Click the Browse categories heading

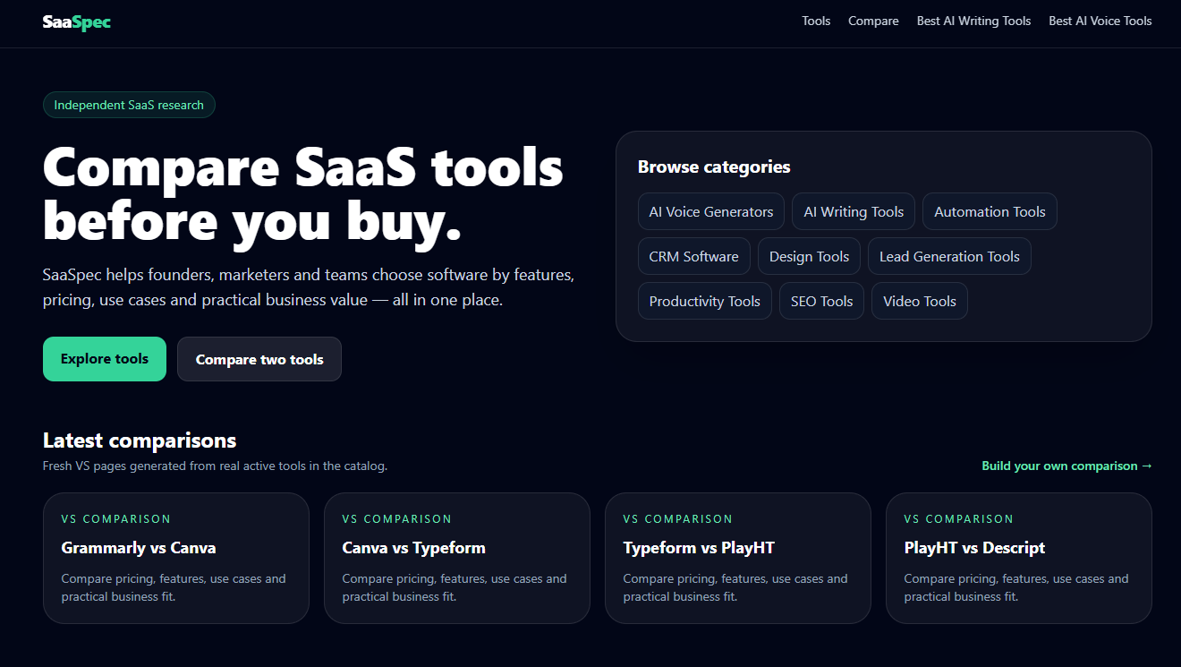click(x=714, y=167)
